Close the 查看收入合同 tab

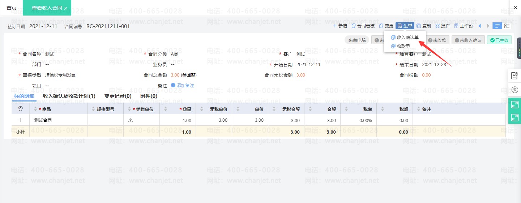65,8
